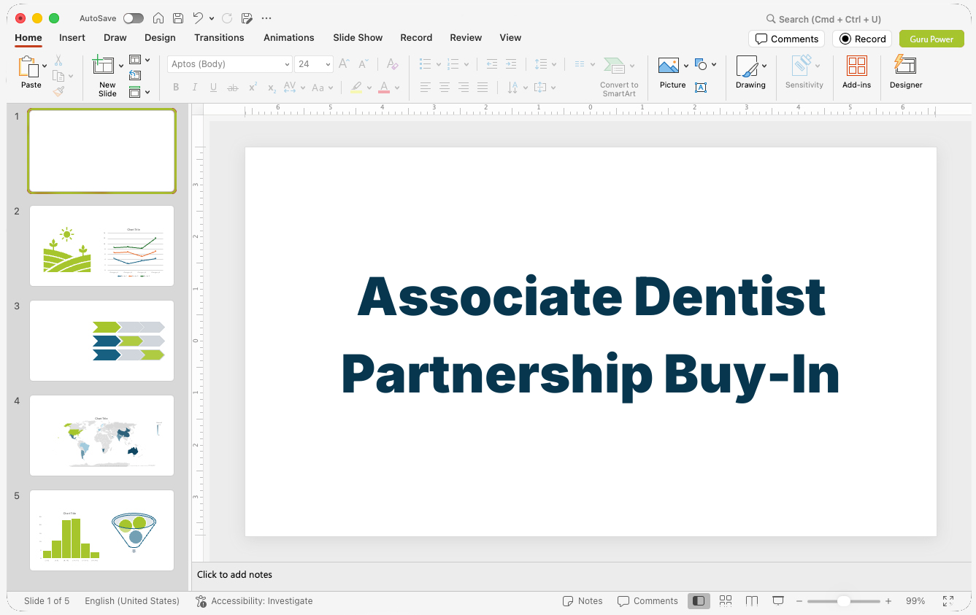Image resolution: width=976 pixels, height=615 pixels.
Task: Toggle Bold formatting
Action: (x=176, y=88)
